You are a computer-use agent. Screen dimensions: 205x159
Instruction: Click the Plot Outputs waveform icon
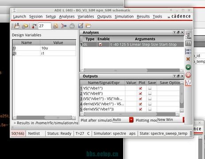click(188, 83)
